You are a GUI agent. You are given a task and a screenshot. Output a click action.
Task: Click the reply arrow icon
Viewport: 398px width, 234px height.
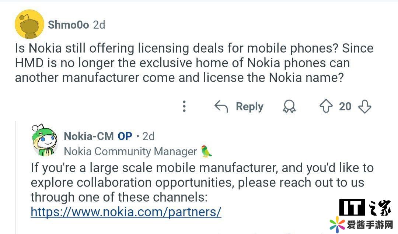(x=221, y=107)
